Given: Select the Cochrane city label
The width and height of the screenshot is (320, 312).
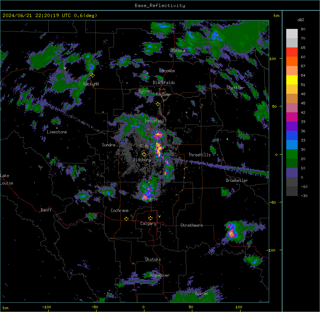Looking at the screenshot, I should 120,210.
